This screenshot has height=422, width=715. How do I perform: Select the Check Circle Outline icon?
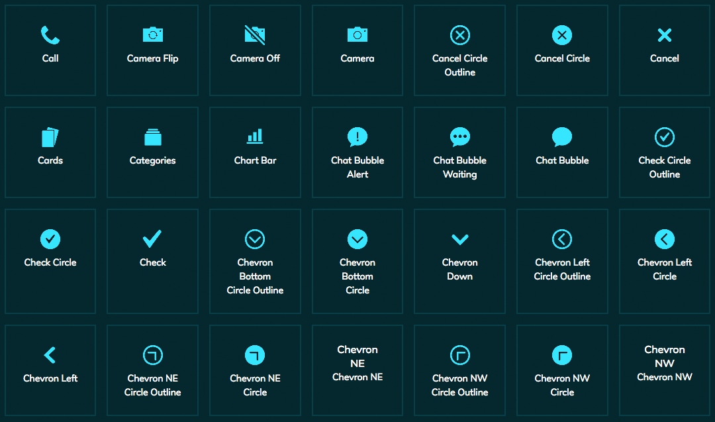665,137
